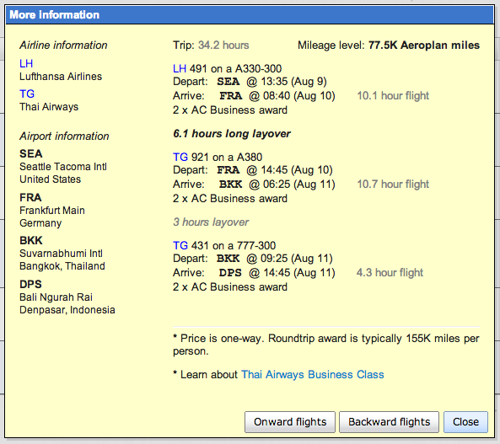Click the Backward flights button
This screenshot has width=500, height=444.
(x=389, y=422)
